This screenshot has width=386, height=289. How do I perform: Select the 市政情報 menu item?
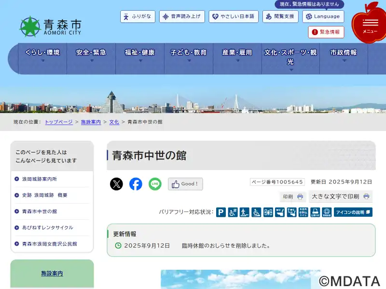tap(344, 55)
